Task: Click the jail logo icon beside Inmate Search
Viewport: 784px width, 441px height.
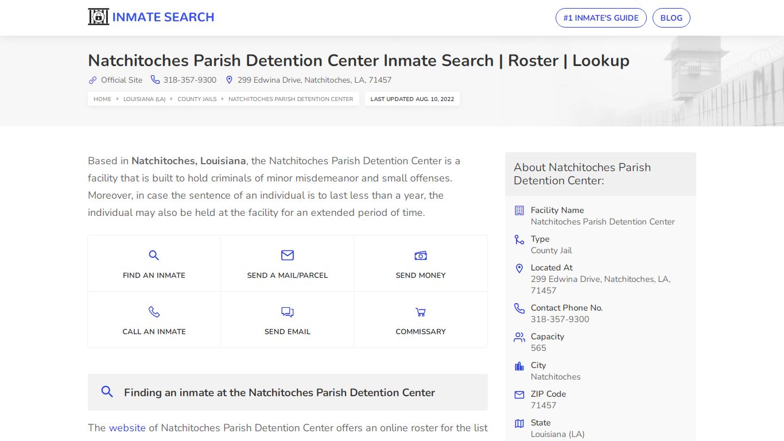Action: [98, 17]
